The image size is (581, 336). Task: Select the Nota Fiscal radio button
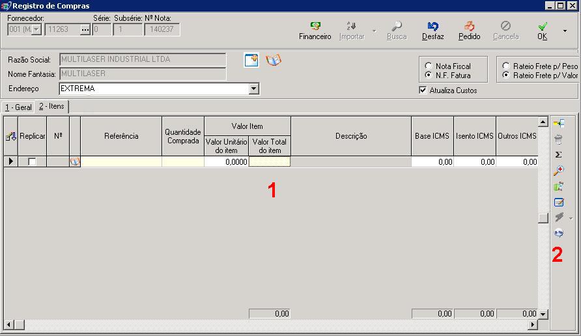coord(429,66)
